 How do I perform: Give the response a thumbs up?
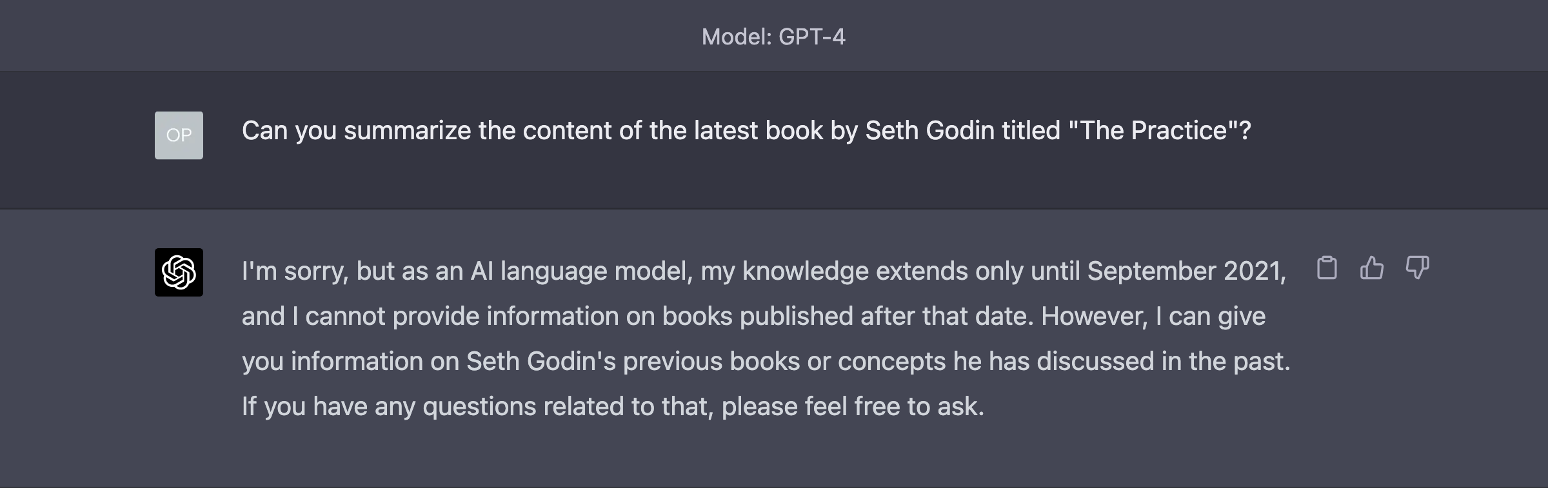[x=1372, y=268]
